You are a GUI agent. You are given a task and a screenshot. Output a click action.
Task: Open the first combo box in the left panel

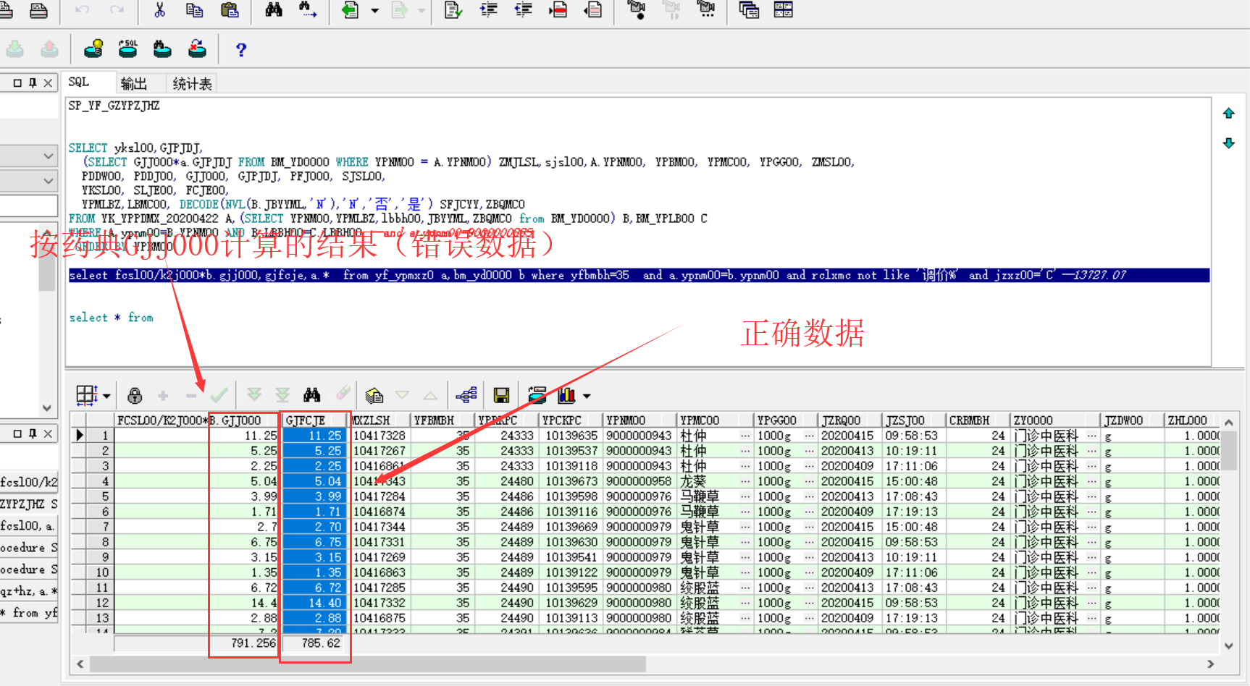tap(48, 156)
